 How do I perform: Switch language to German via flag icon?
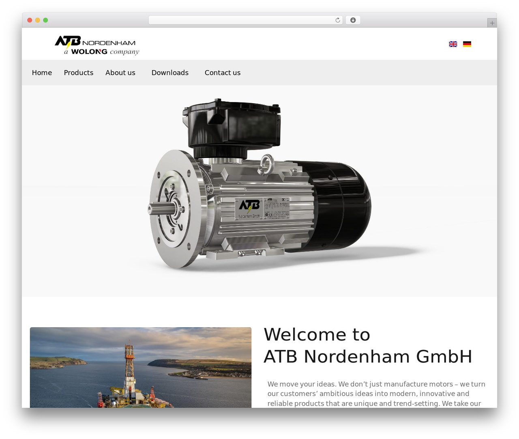[467, 44]
